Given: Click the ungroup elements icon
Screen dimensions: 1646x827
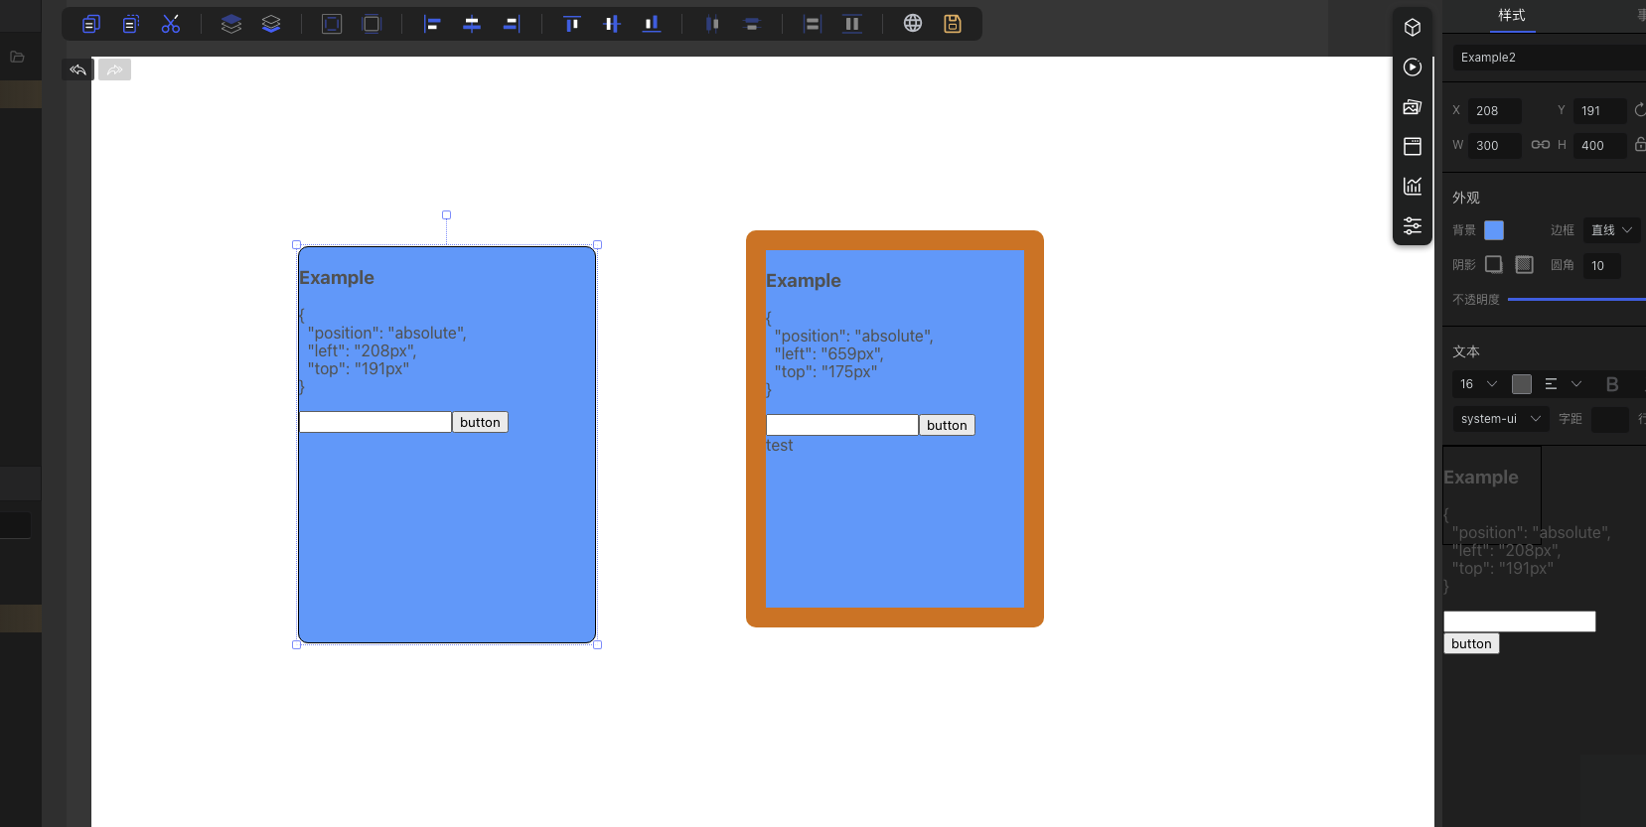Looking at the screenshot, I should (372, 24).
